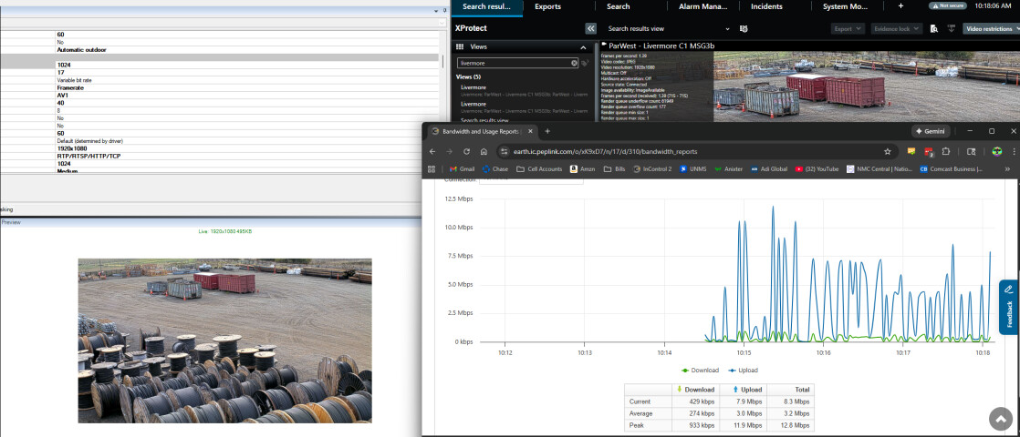Viewport: 1020px width, 437px height.
Task: Click the Chrome reload page icon
Action: tap(466, 151)
